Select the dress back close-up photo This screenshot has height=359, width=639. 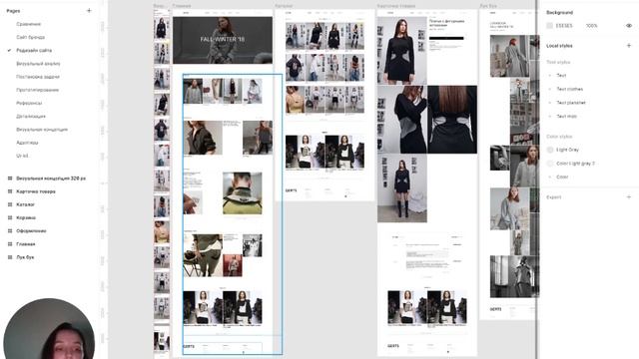pyautogui.click(x=452, y=120)
